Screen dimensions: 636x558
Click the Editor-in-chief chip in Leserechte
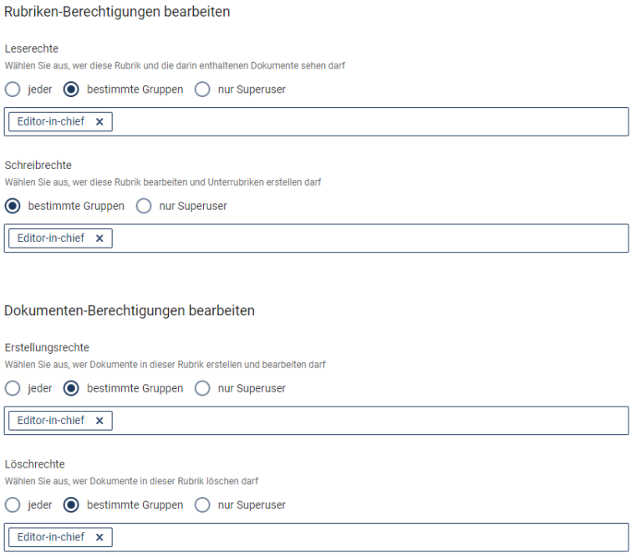click(x=51, y=121)
